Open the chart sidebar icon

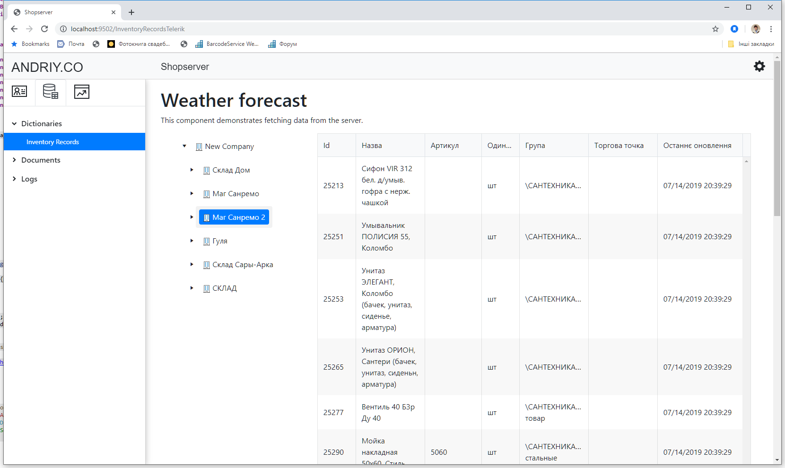click(x=82, y=91)
